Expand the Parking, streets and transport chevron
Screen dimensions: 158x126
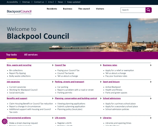101,82
